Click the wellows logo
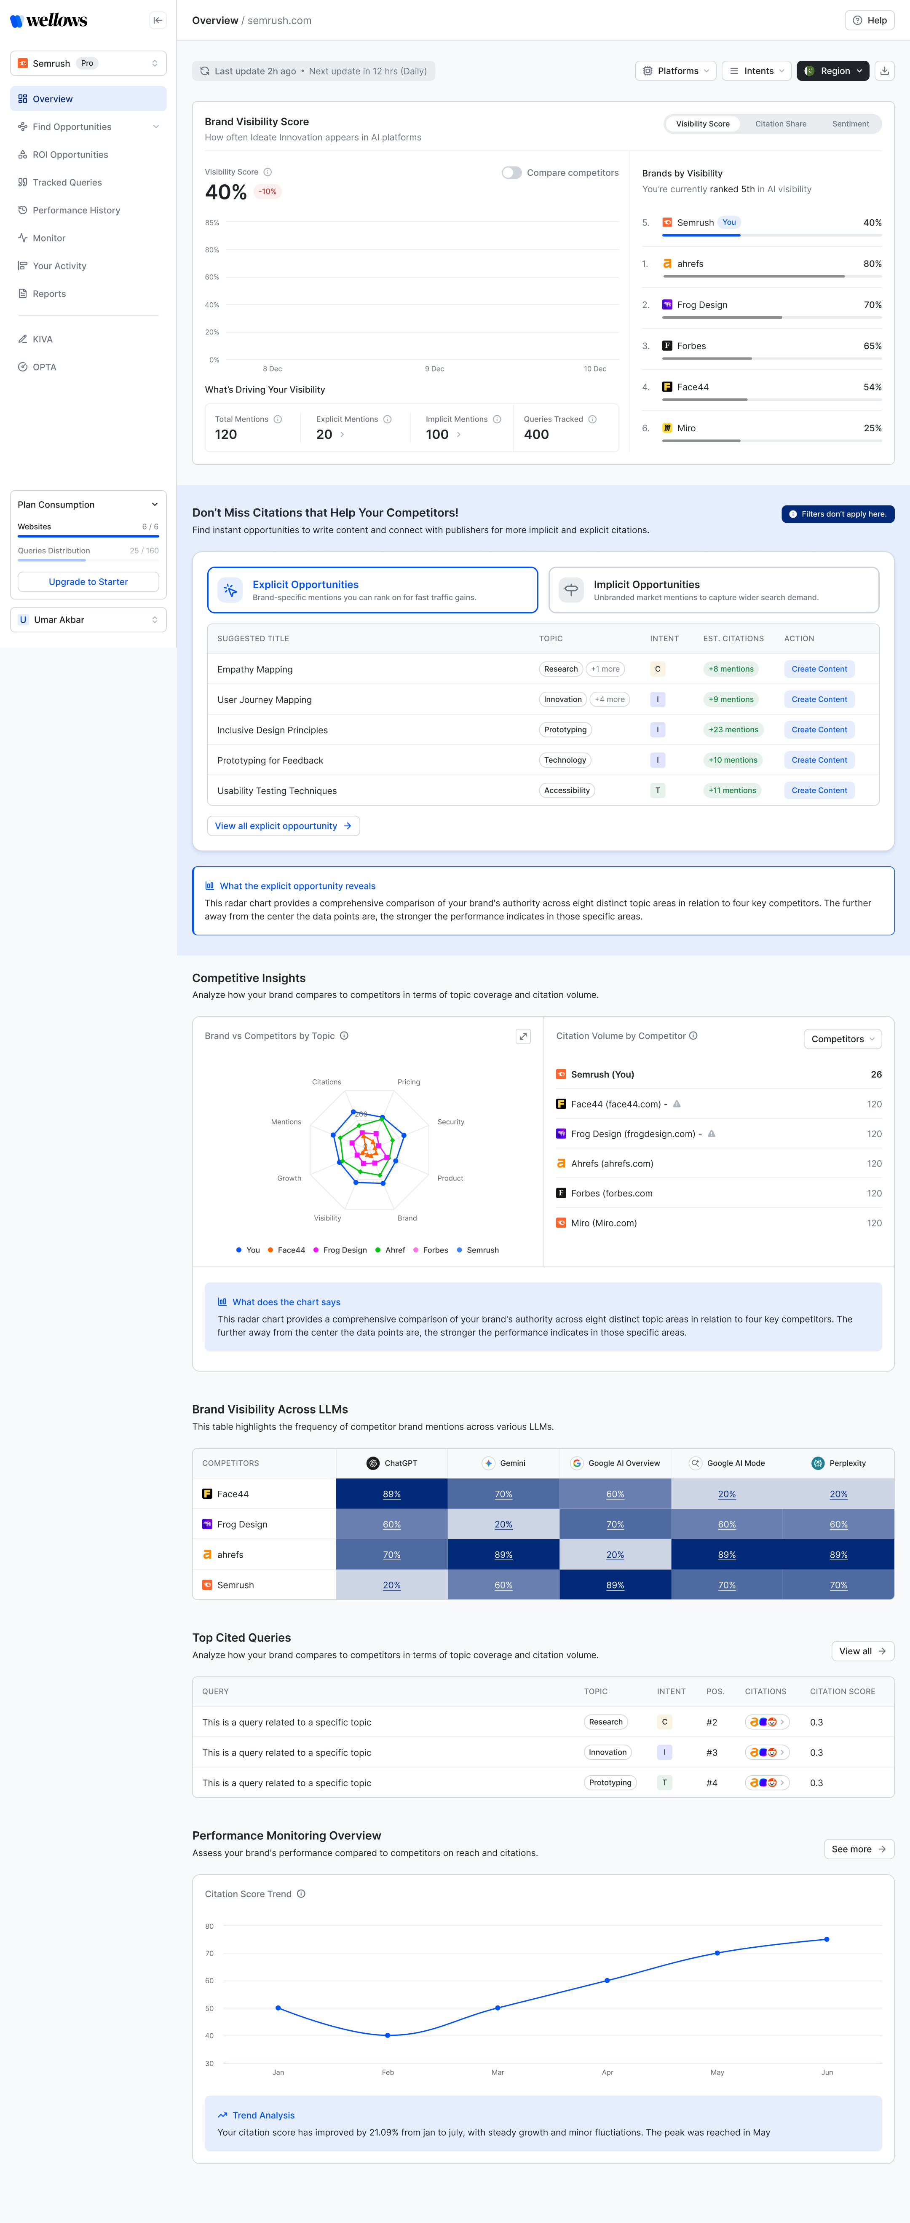 pyautogui.click(x=49, y=20)
